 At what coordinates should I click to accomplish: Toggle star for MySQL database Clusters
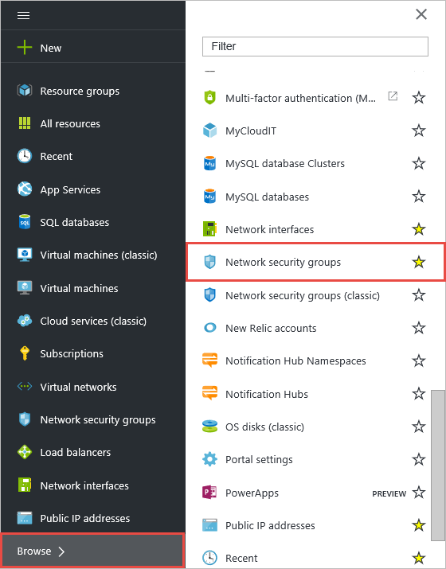pos(419,163)
